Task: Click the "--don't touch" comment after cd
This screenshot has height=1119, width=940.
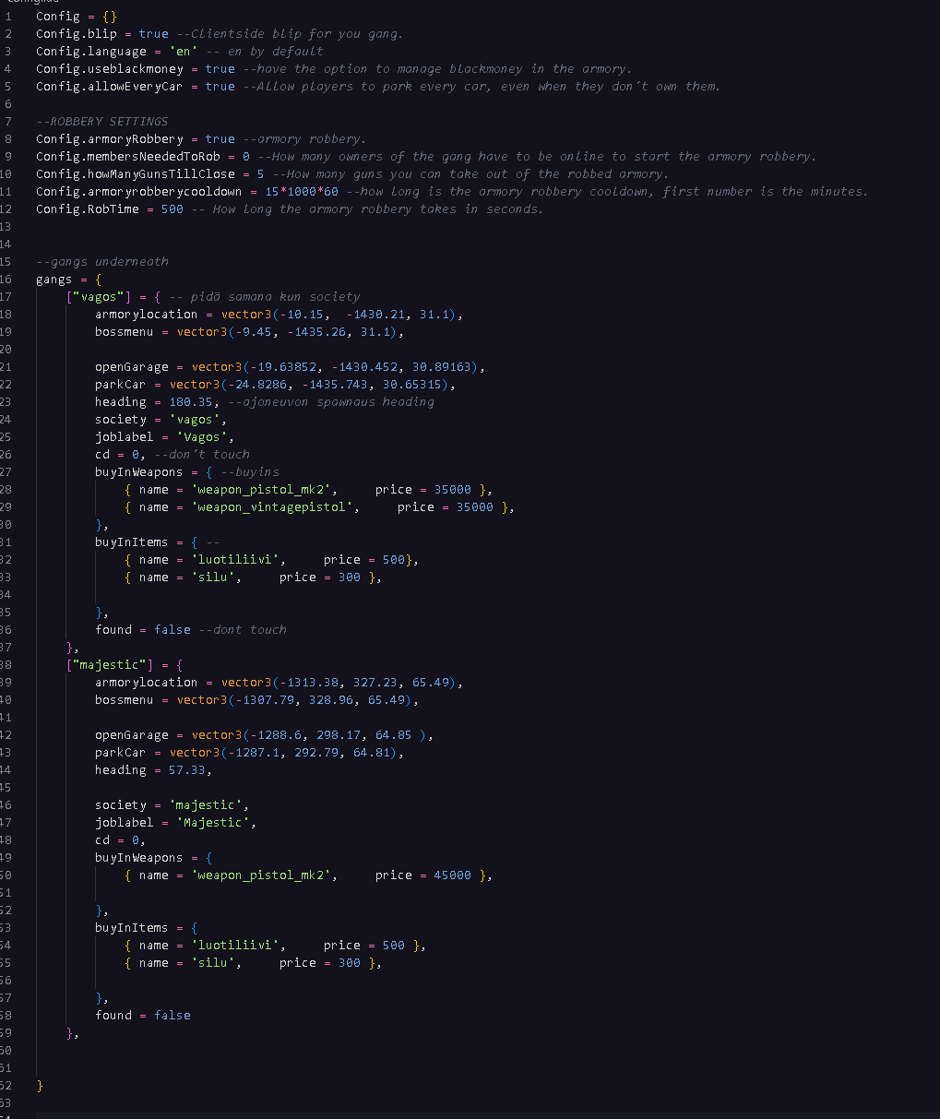Action: (x=202, y=455)
